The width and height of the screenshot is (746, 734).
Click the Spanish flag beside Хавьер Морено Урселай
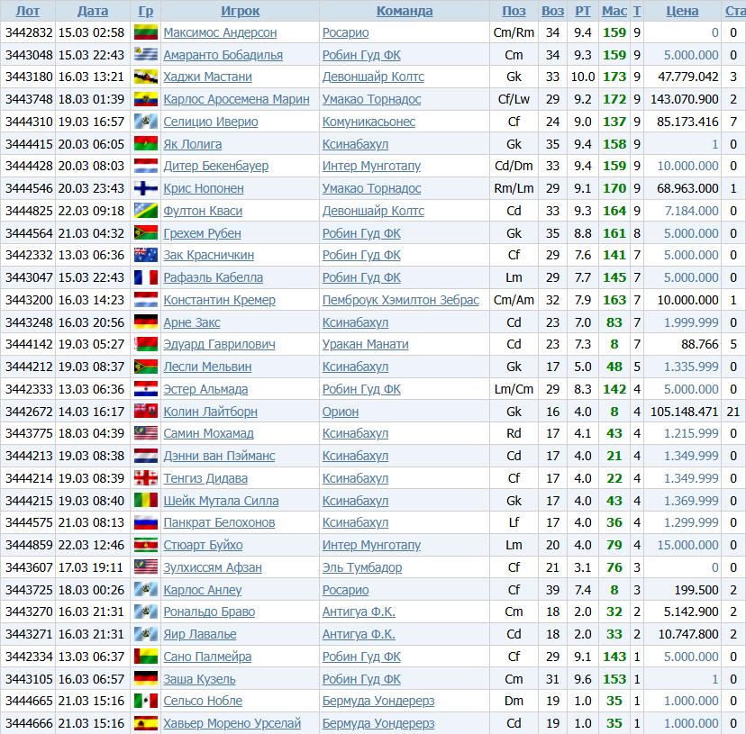[x=146, y=724]
